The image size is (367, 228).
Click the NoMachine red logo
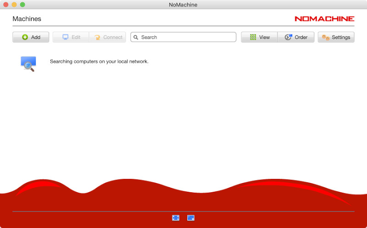coord(324,19)
